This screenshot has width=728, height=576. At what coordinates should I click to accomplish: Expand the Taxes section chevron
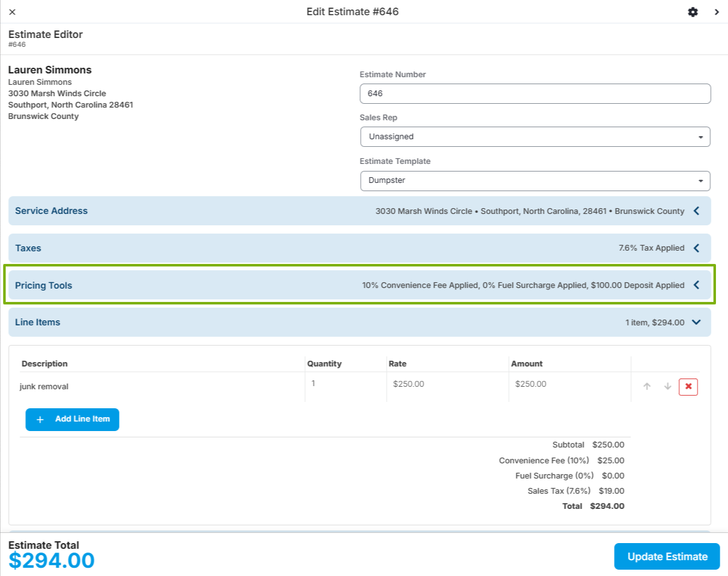[x=696, y=248]
